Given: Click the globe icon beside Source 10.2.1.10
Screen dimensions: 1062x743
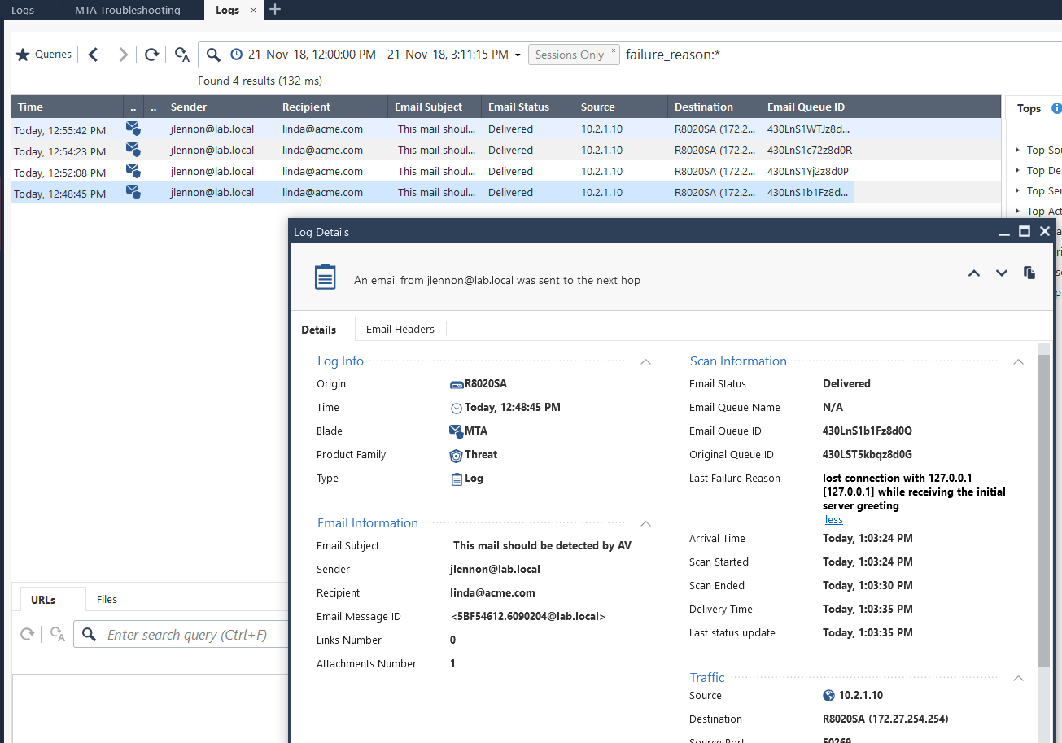Looking at the screenshot, I should click(828, 695).
